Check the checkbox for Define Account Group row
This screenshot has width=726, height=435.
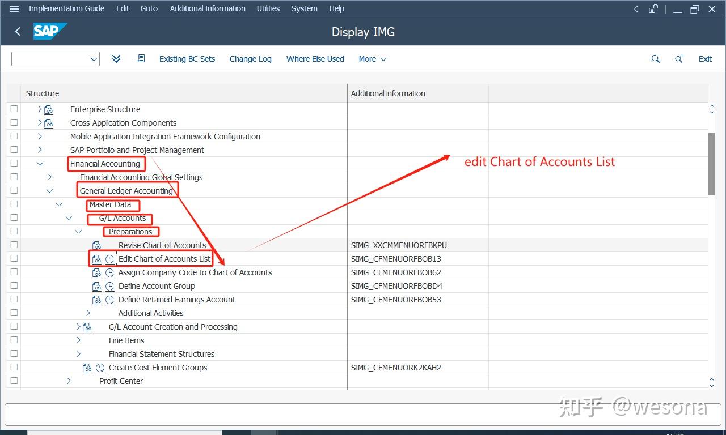(x=14, y=285)
